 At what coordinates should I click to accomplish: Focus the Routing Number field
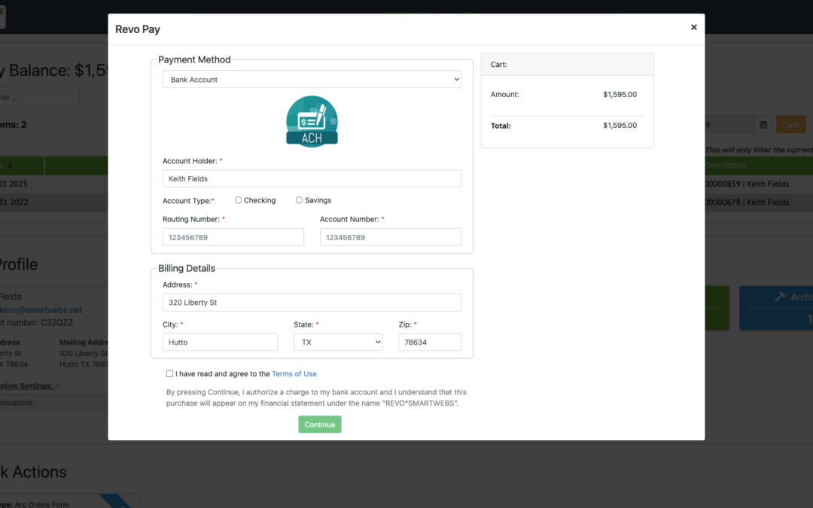click(x=233, y=237)
